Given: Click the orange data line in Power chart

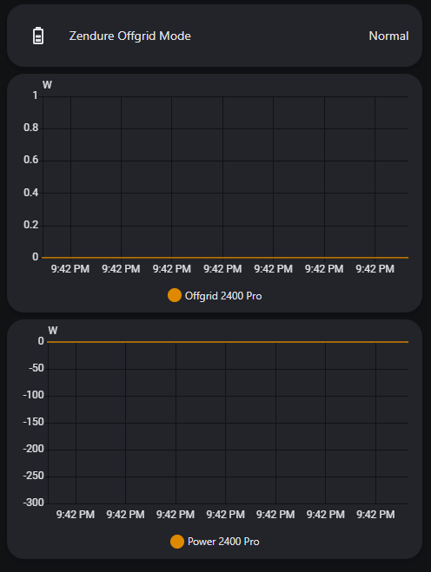Looking at the screenshot, I should tap(228, 342).
